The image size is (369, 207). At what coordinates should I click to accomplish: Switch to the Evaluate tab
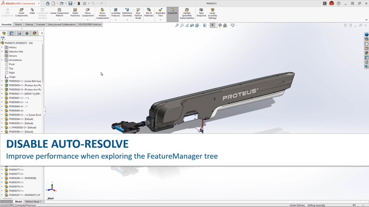pos(40,25)
